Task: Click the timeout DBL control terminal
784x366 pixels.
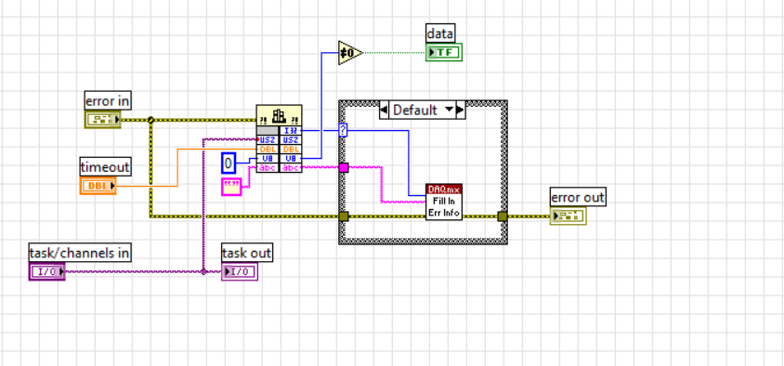Action: [x=98, y=186]
